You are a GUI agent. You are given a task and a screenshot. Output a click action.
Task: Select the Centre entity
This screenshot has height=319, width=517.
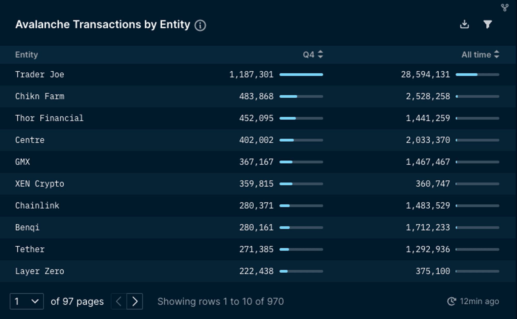coord(30,140)
